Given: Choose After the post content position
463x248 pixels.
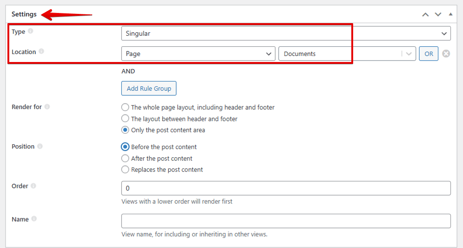Looking at the screenshot, I should [x=125, y=158].
